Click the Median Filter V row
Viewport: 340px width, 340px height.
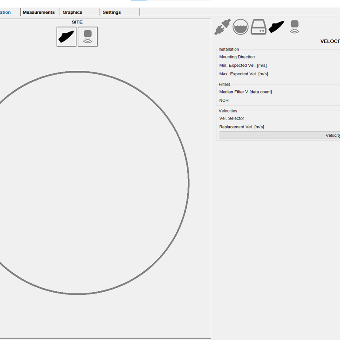[245, 92]
